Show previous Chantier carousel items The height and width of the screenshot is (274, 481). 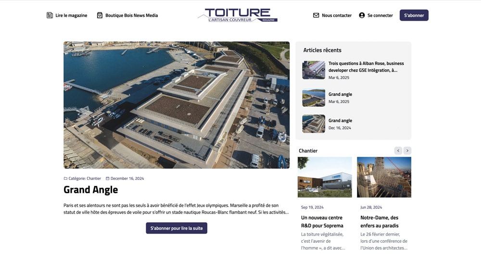coord(398,150)
